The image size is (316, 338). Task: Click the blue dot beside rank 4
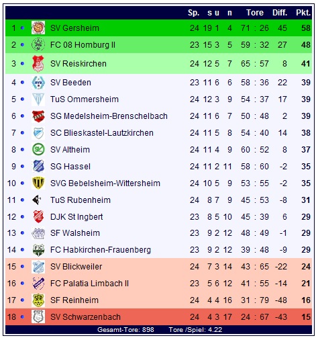[x=22, y=83]
